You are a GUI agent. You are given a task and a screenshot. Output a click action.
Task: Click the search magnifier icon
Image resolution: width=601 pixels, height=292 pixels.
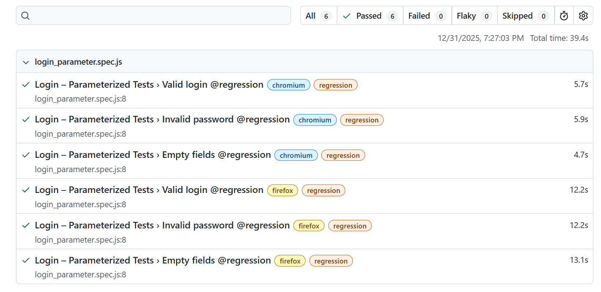coord(25,16)
